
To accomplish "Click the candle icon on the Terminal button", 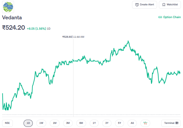I will 177,123.
